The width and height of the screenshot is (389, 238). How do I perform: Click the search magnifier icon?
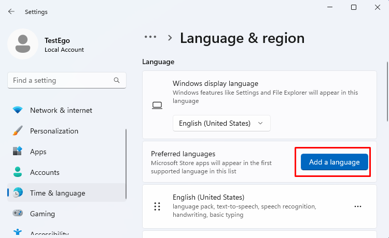tap(117, 80)
